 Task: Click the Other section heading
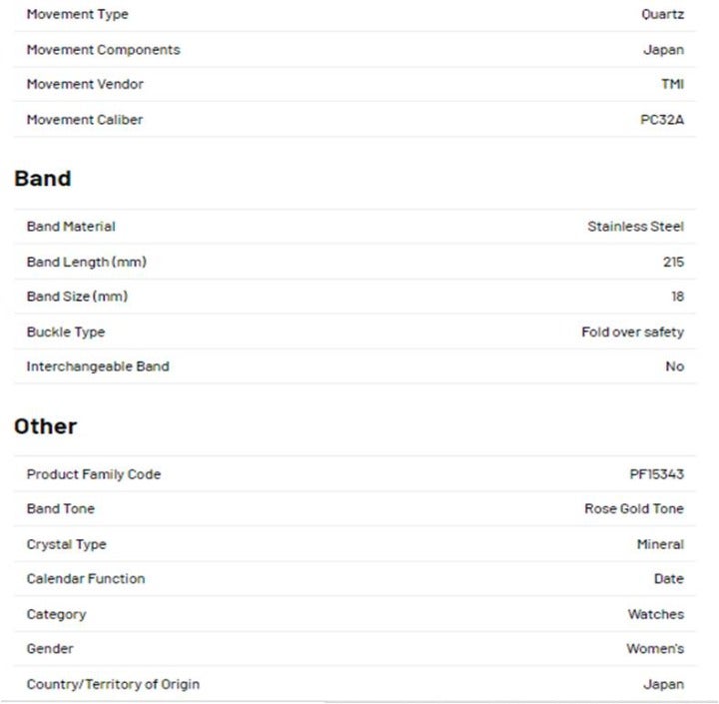(x=45, y=426)
